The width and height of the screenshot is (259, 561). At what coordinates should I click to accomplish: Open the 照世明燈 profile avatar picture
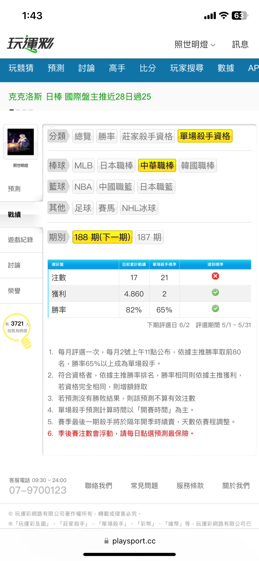click(x=21, y=142)
